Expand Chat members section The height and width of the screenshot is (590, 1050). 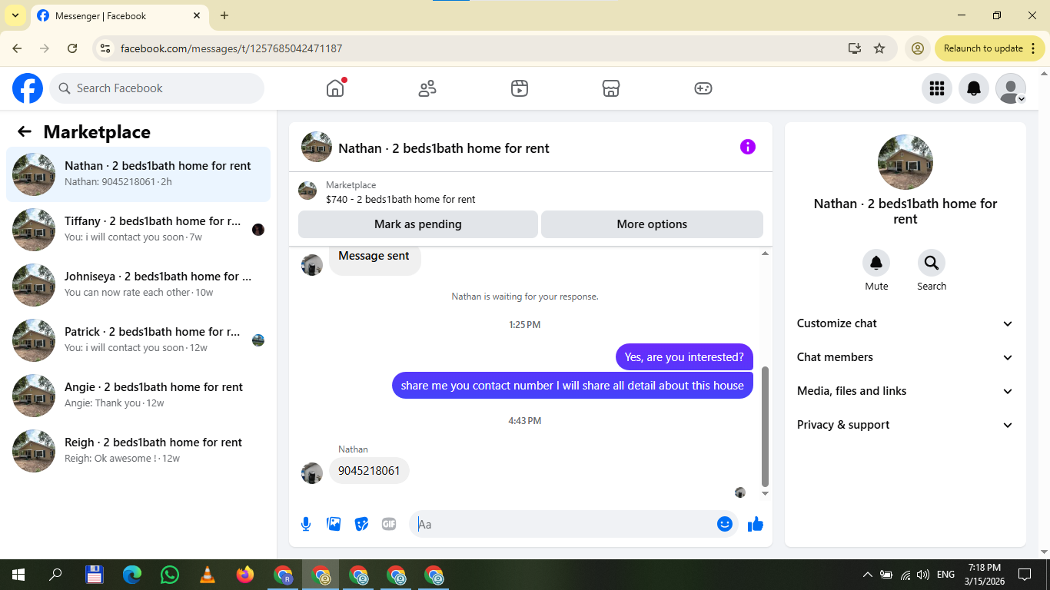coord(905,357)
